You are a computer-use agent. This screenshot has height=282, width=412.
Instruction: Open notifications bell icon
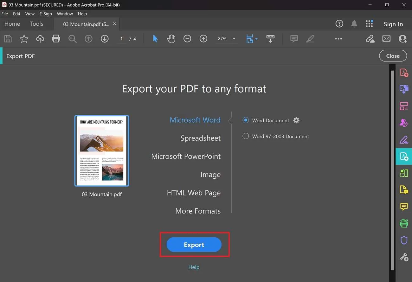(x=354, y=24)
